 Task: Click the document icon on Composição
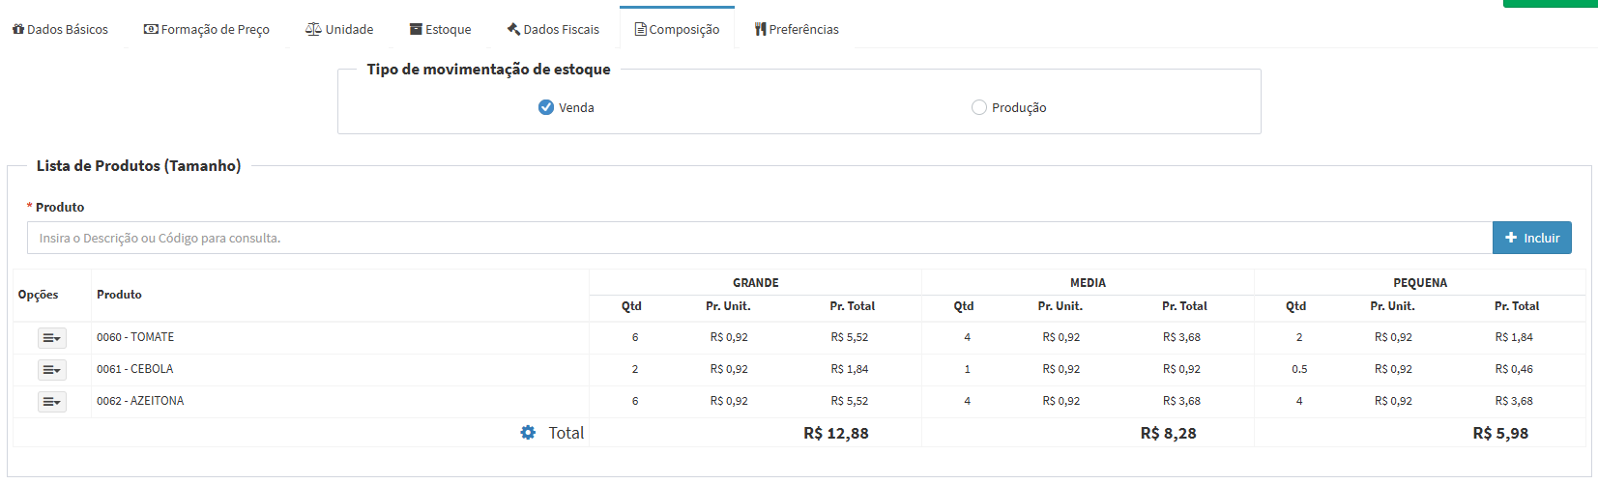point(640,29)
